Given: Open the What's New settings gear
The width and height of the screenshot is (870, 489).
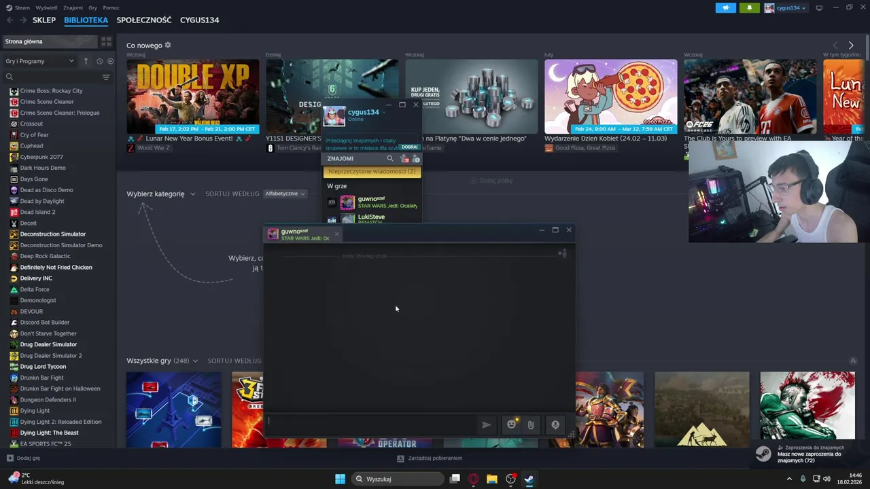Looking at the screenshot, I should point(168,46).
